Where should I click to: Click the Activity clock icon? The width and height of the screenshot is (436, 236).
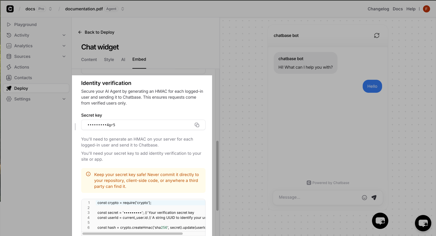pyautogui.click(x=9, y=35)
